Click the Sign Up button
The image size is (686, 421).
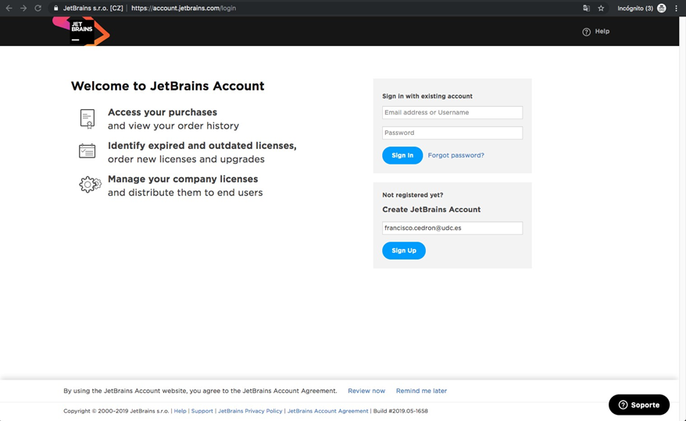[404, 251]
